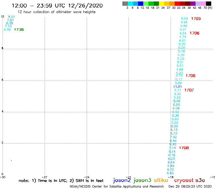This screenshot has width=215, height=189.
Task: Click the 5.65 wave height value
Action: (x=175, y=119)
